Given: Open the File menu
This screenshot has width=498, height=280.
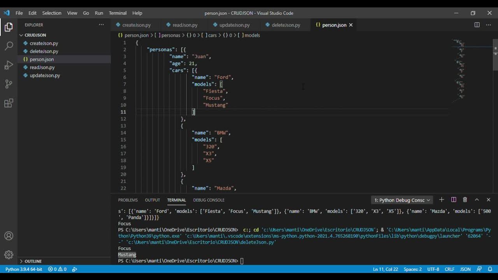Looking at the screenshot, I should pyautogui.click(x=19, y=13).
